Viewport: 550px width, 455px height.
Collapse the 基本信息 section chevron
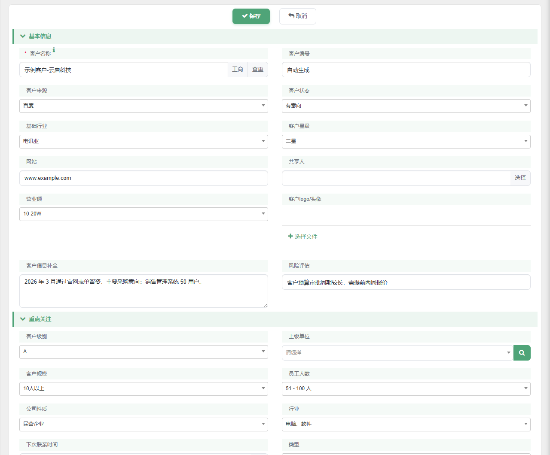coord(23,36)
